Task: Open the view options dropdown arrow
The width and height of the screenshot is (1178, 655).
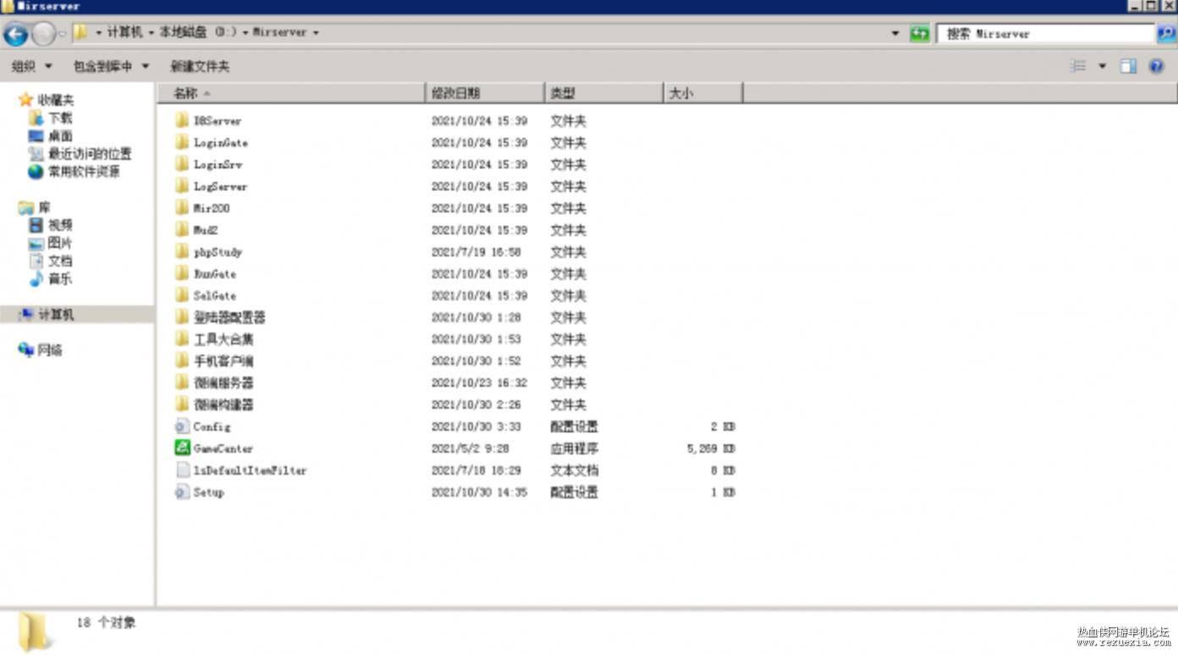Action: 1102,66
